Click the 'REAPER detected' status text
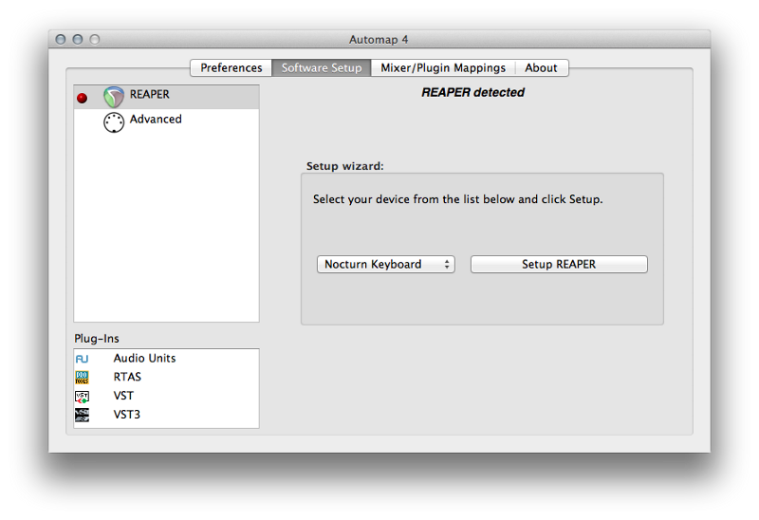Viewport: 759px width, 520px height. (472, 92)
